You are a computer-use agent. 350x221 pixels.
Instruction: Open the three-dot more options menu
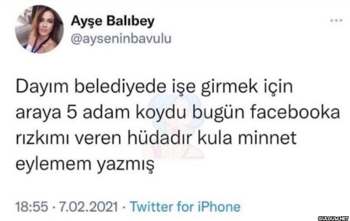(x=336, y=21)
